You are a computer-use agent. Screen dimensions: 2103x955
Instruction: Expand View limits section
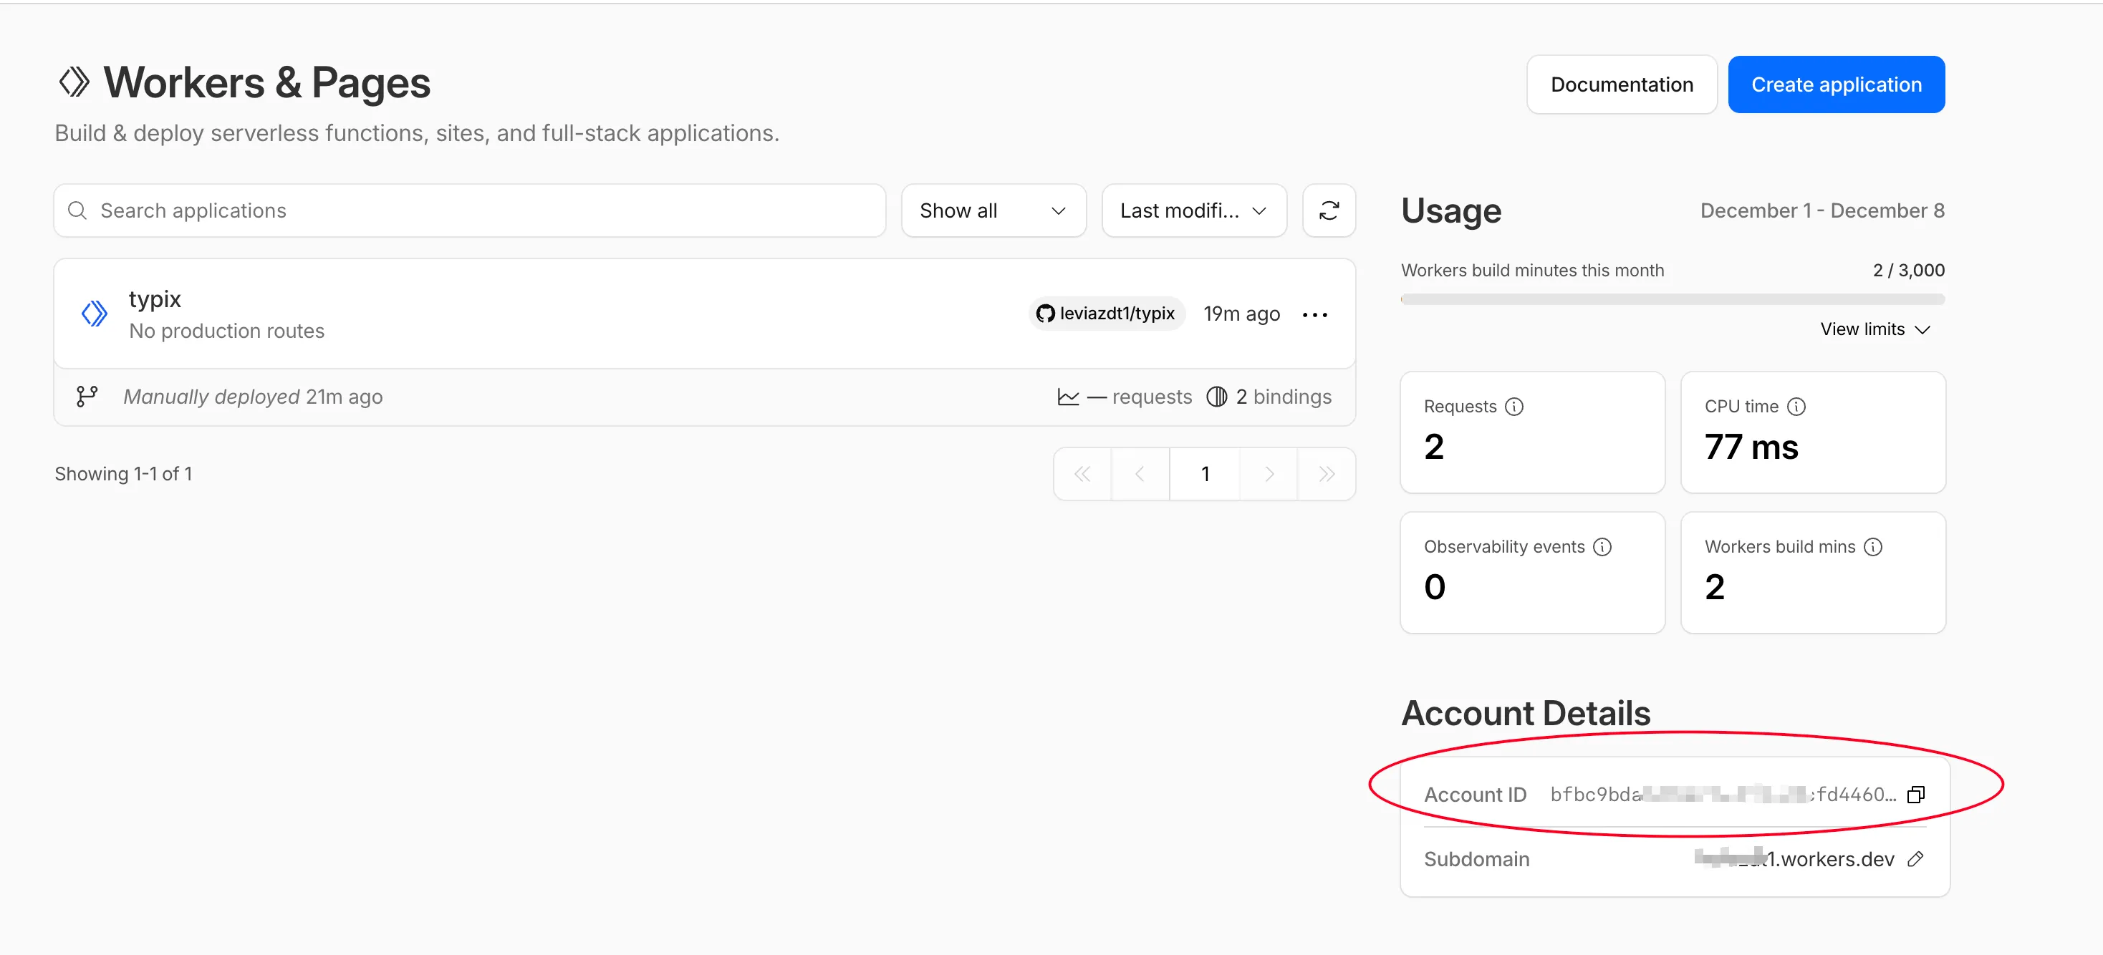coord(1874,329)
